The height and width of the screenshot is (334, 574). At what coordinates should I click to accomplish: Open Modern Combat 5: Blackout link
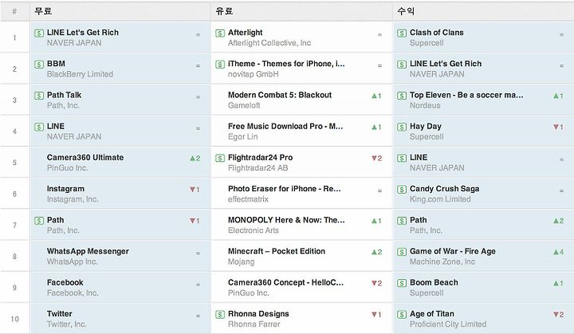(x=280, y=95)
